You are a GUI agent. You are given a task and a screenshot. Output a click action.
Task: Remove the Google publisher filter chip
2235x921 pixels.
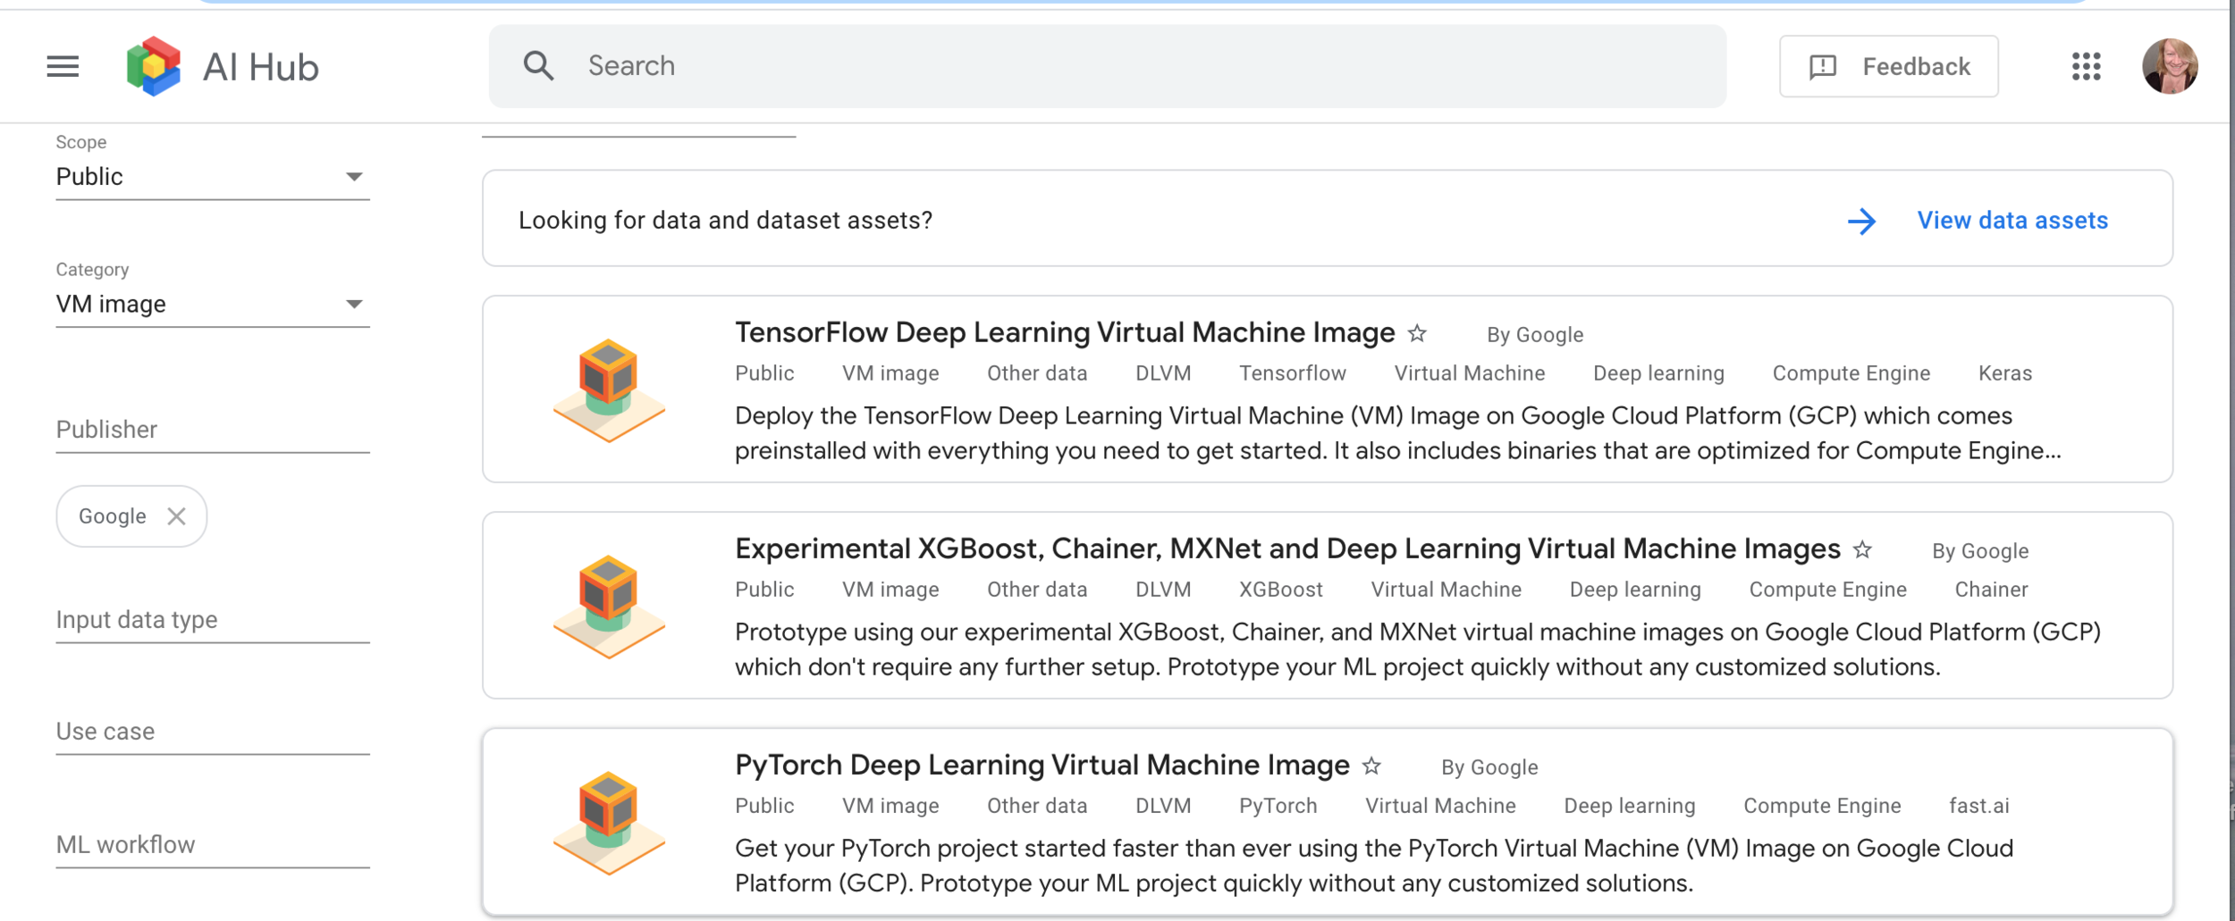176,516
